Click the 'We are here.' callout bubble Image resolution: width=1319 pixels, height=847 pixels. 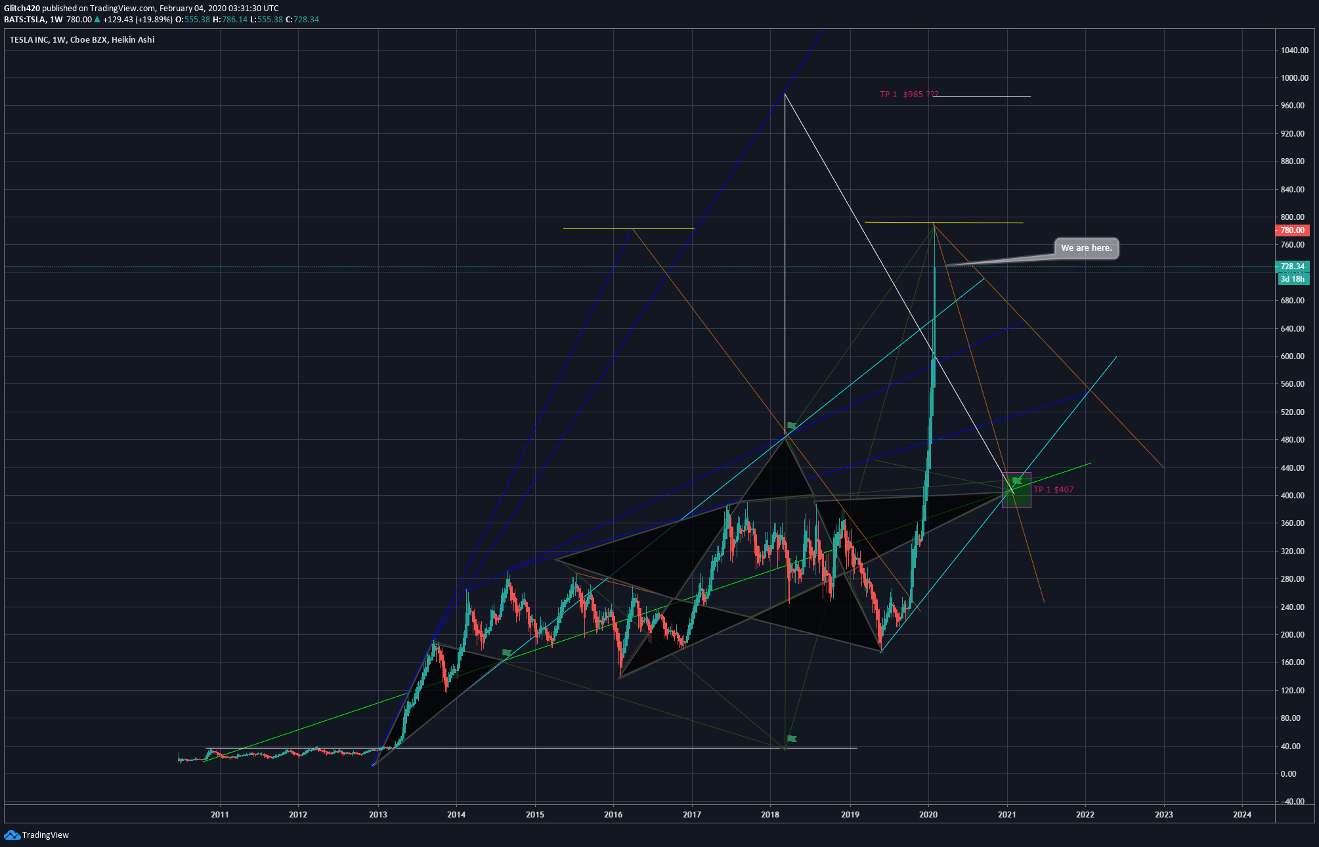pyautogui.click(x=1087, y=248)
